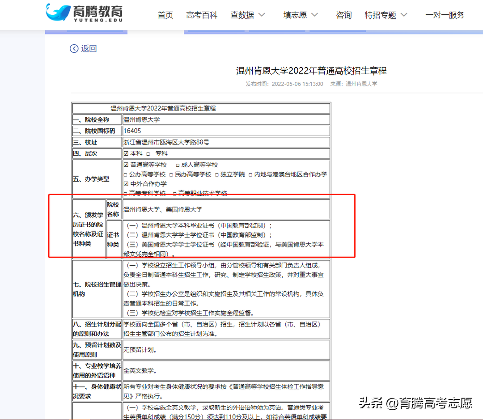Click the 返回 link to go back
The width and height of the screenshot is (483, 420).
(88, 48)
